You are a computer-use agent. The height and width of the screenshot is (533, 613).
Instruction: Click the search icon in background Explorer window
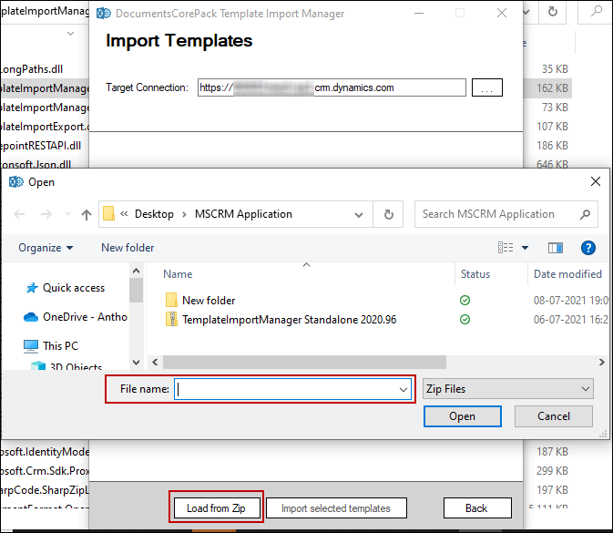coord(597,11)
